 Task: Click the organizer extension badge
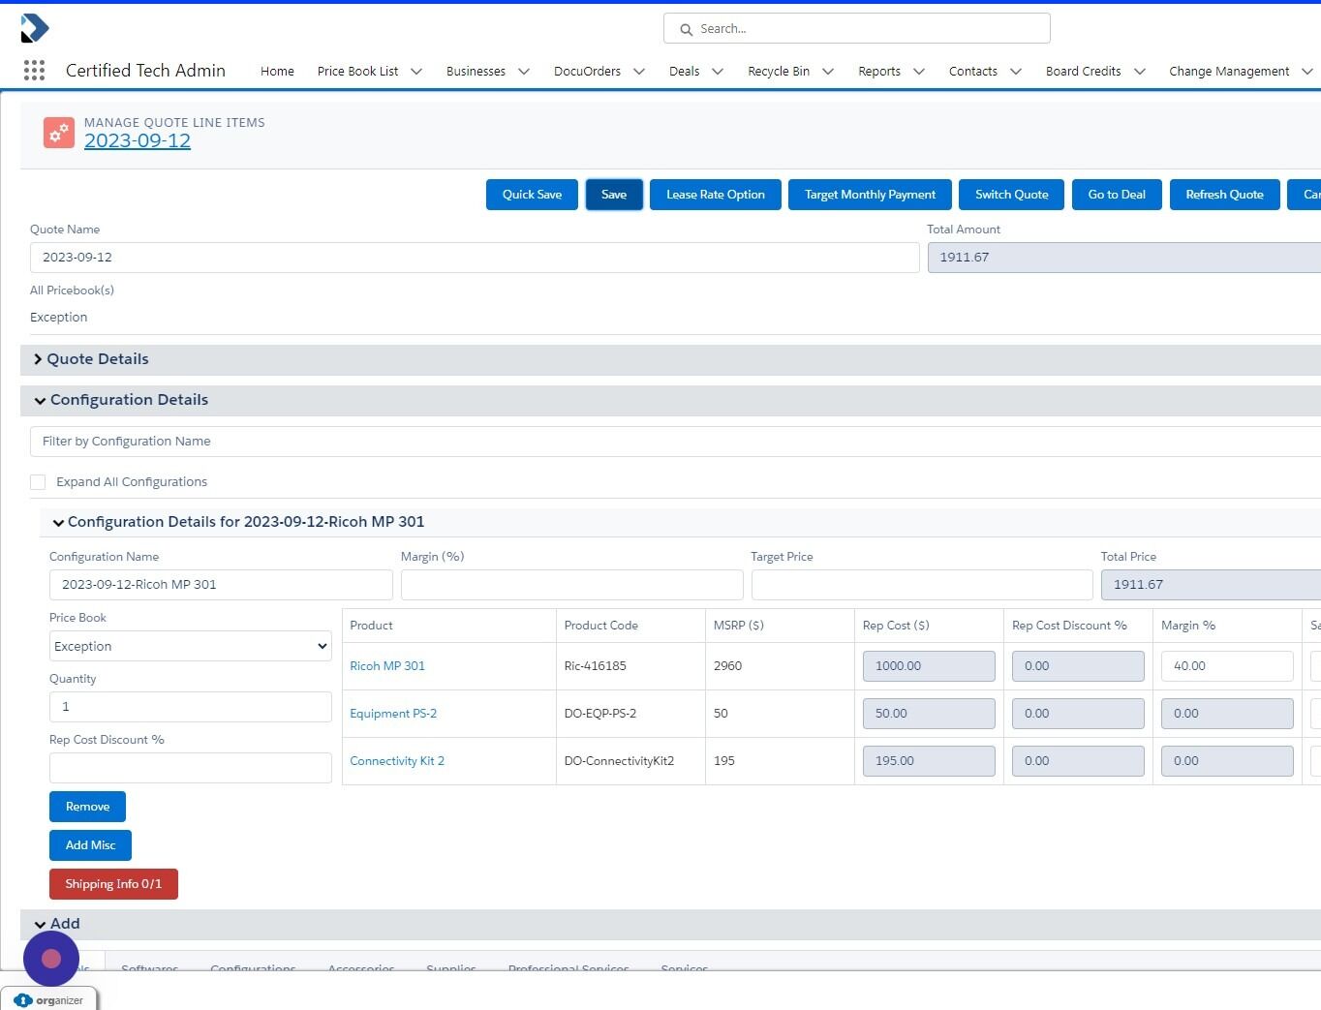(48, 999)
